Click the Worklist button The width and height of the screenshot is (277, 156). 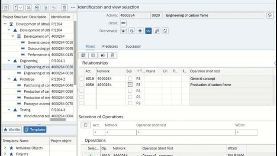[x=12, y=130]
